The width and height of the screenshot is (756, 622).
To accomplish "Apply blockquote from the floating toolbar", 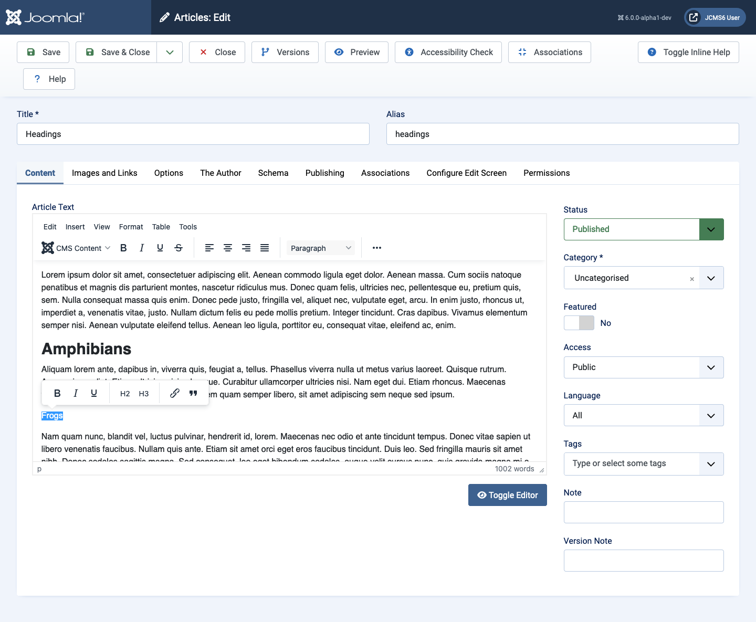I will (193, 393).
